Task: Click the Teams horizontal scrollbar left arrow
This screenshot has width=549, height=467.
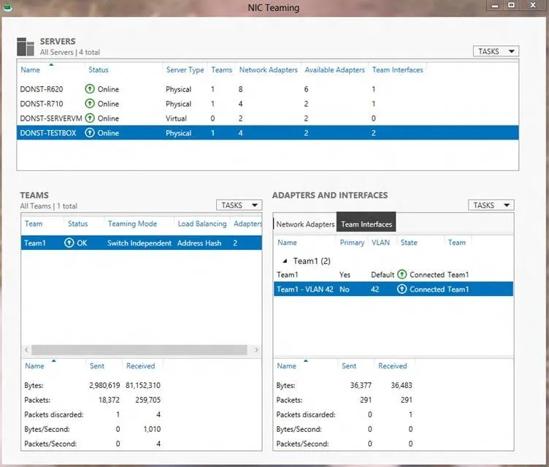Action: [26, 349]
